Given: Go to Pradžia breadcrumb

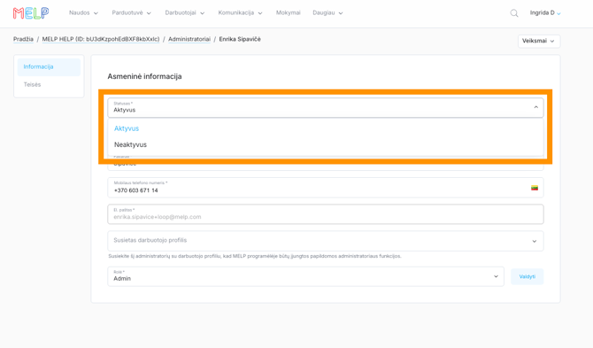Looking at the screenshot, I should 23,39.
